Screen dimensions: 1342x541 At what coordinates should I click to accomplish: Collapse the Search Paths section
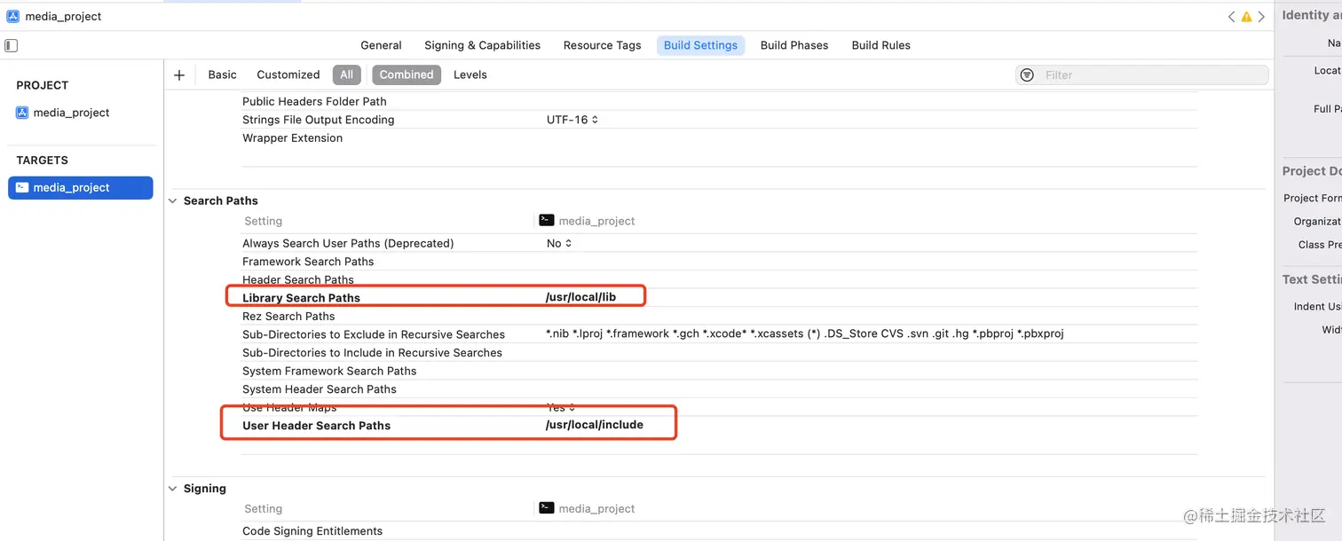point(172,201)
